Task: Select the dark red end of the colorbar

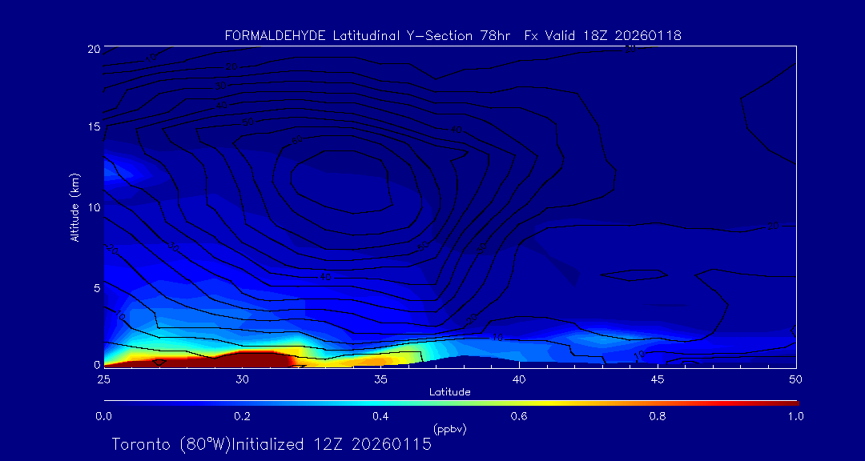Action: click(x=789, y=403)
